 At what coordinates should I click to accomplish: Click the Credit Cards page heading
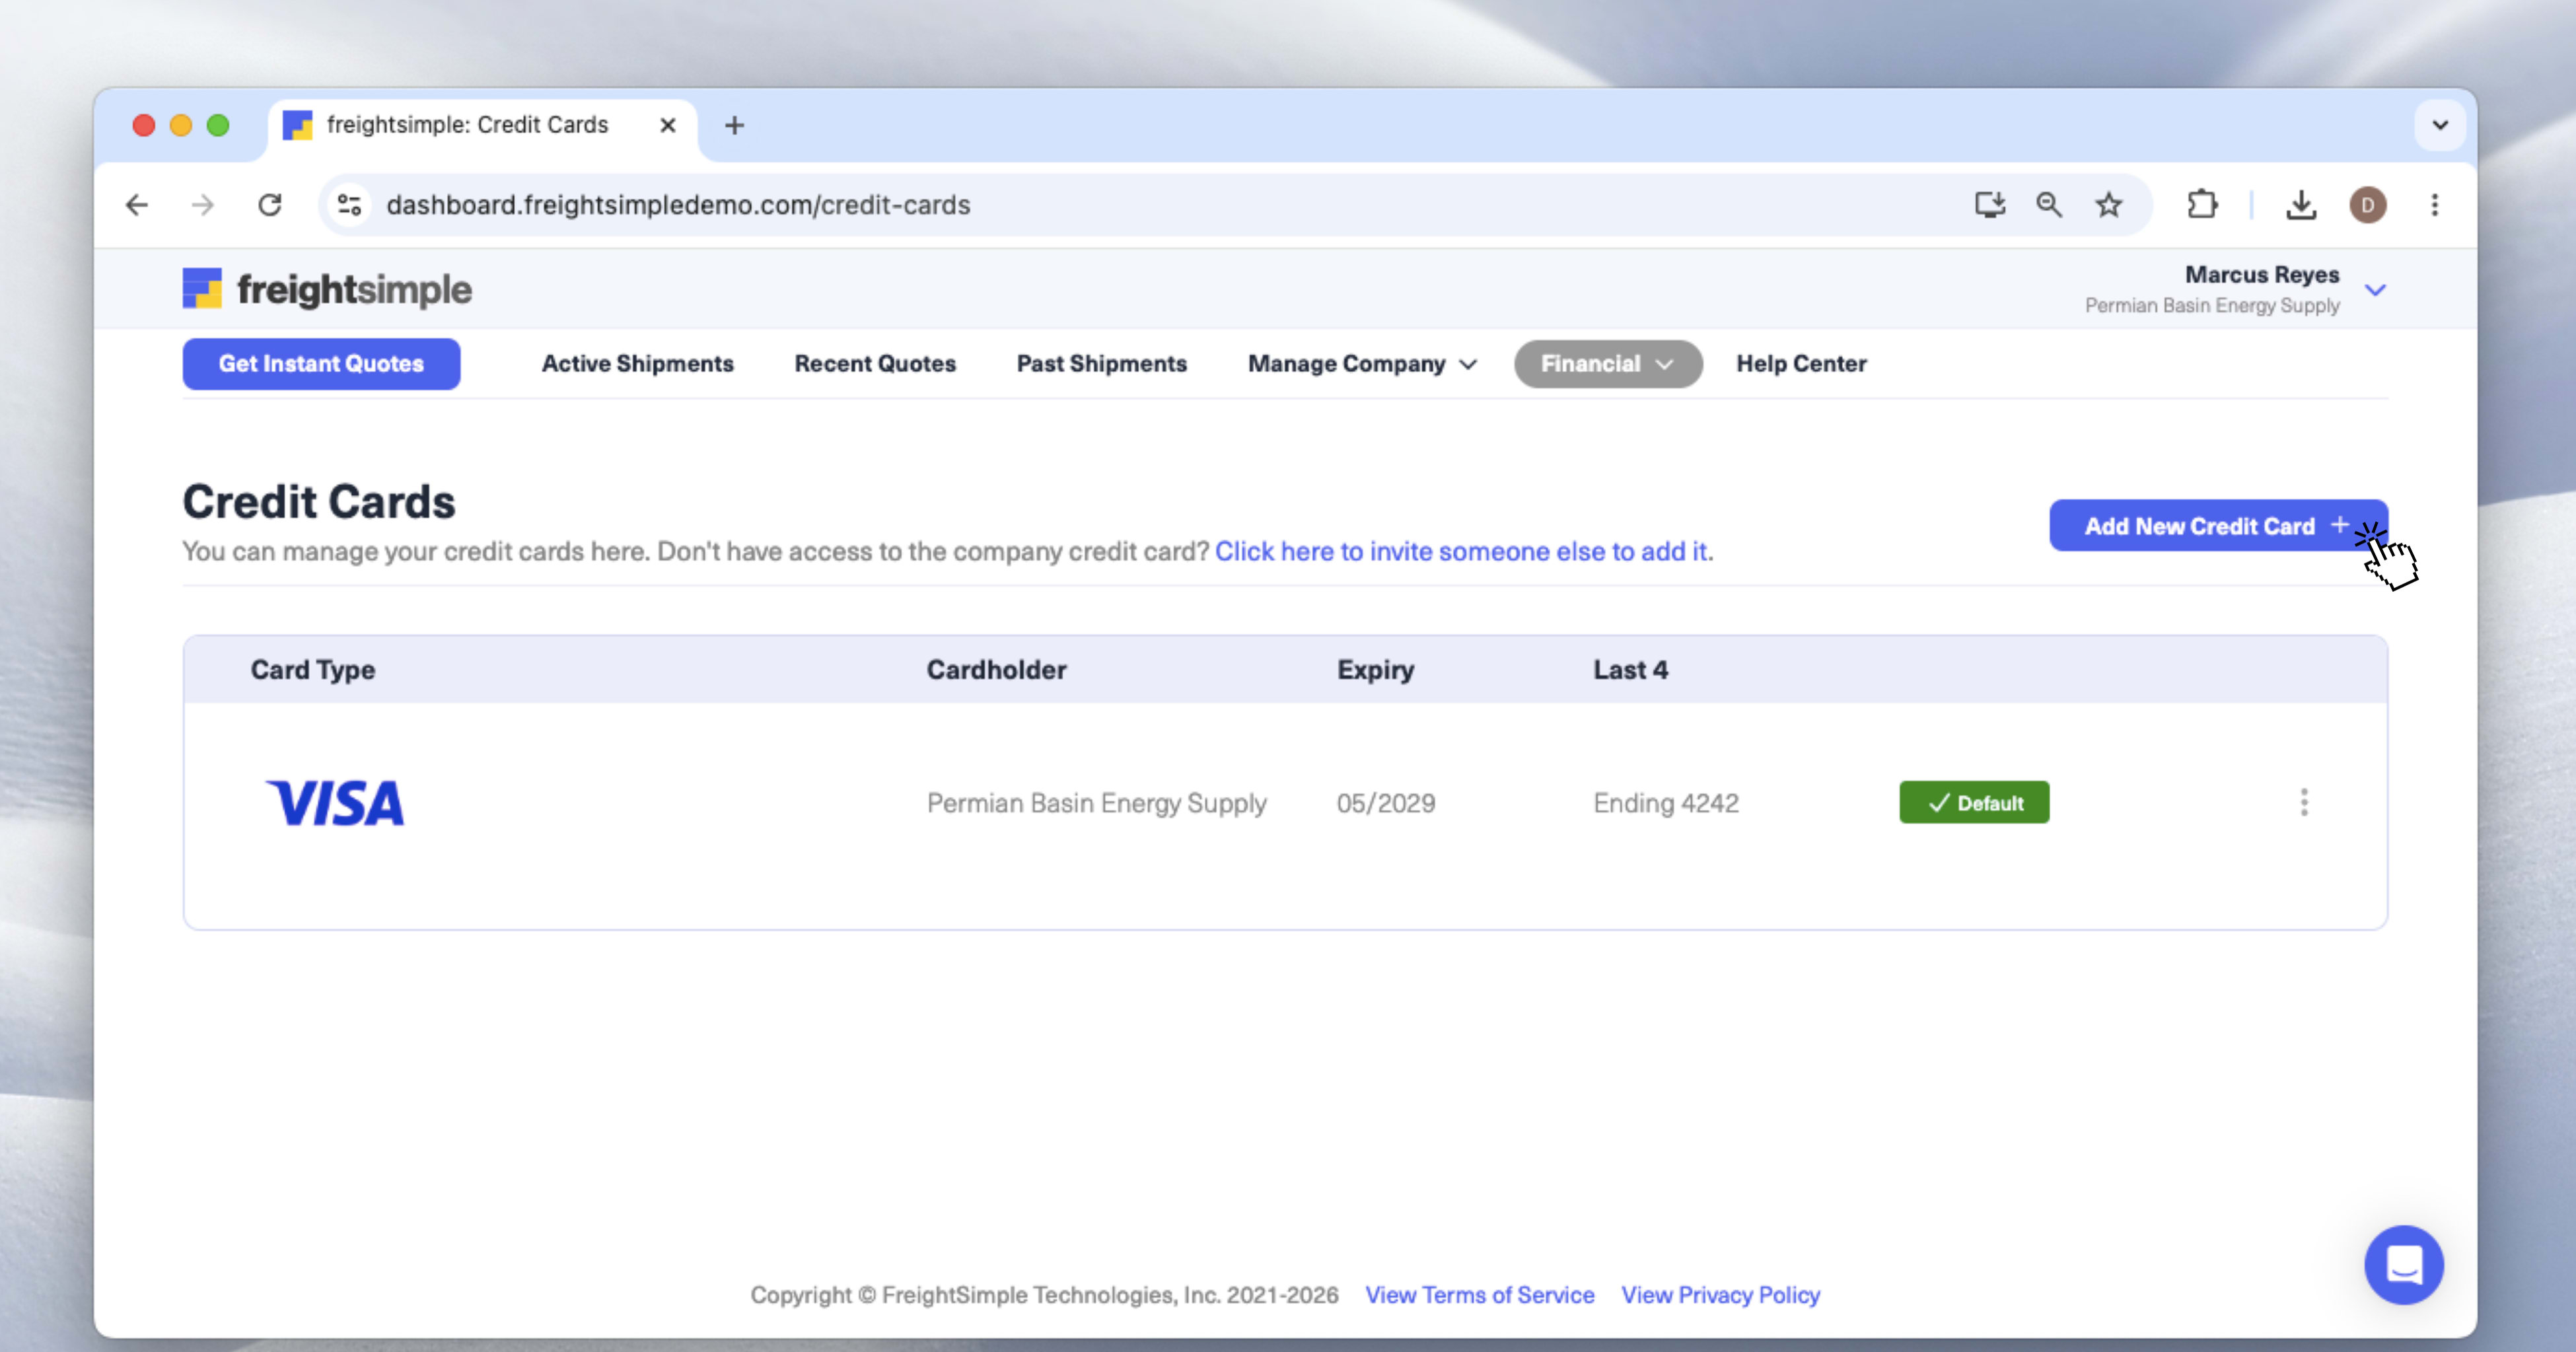click(319, 501)
